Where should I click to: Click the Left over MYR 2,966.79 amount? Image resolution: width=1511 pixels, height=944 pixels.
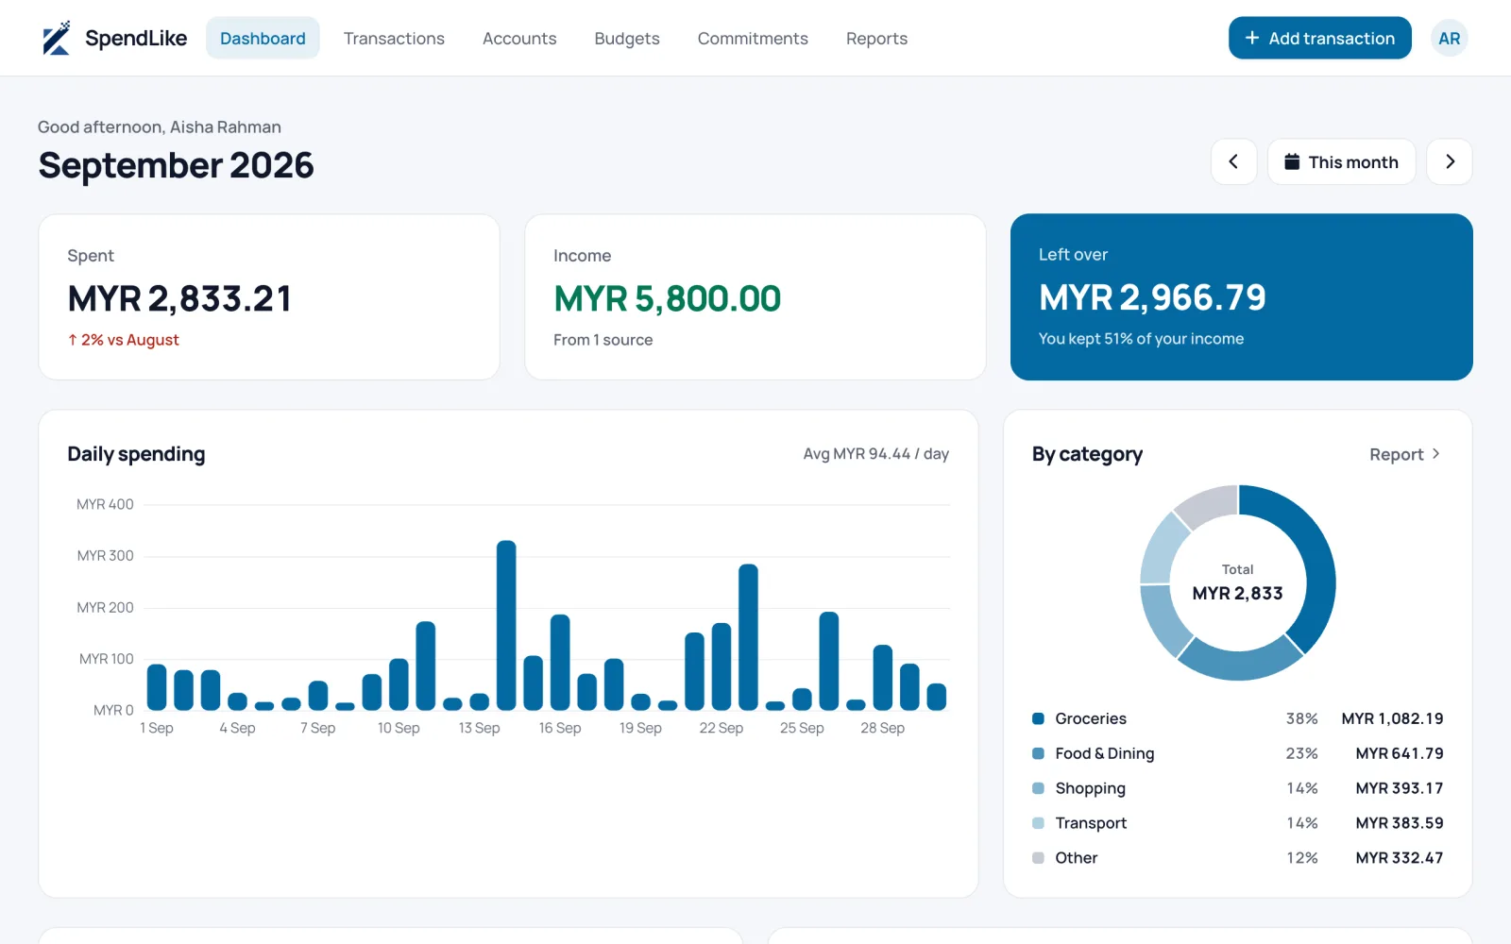1152,297
